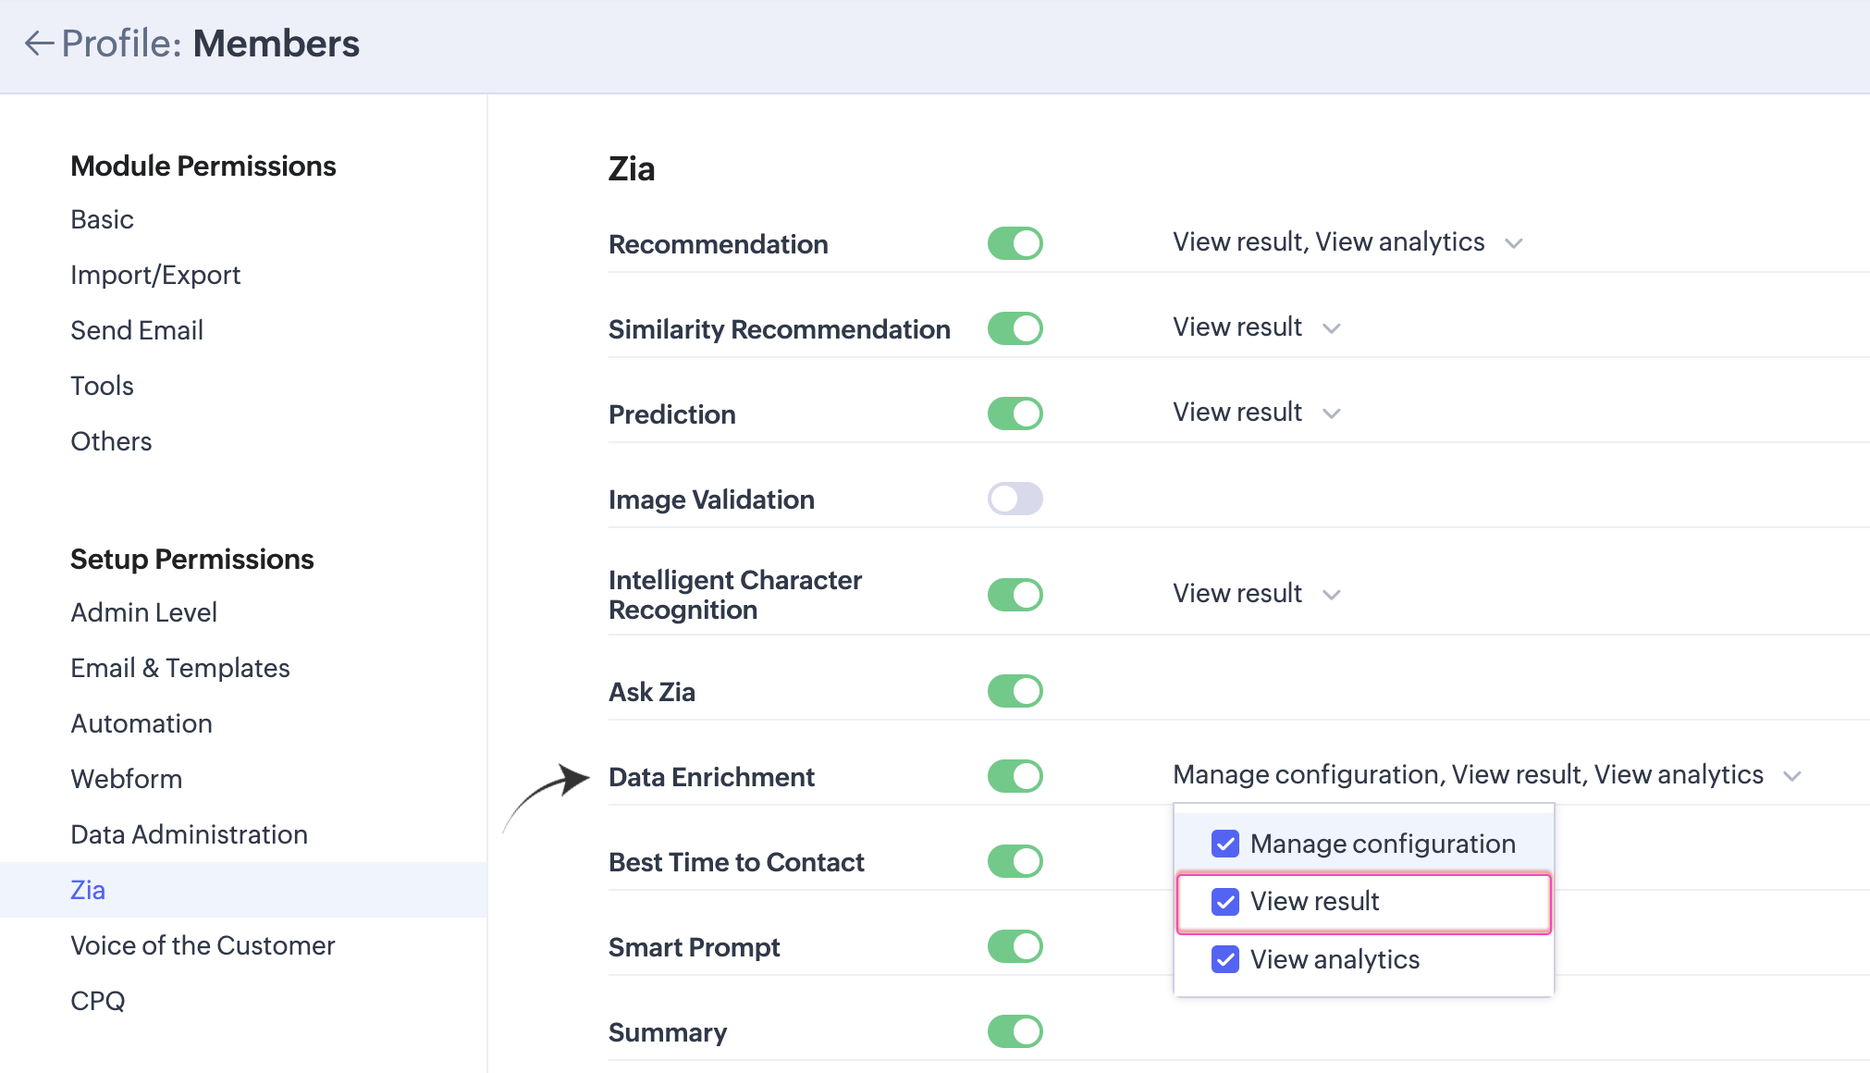Image resolution: width=1870 pixels, height=1073 pixels.
Task: Collapse the Data Enrichment permissions dropdown
Action: (1791, 776)
